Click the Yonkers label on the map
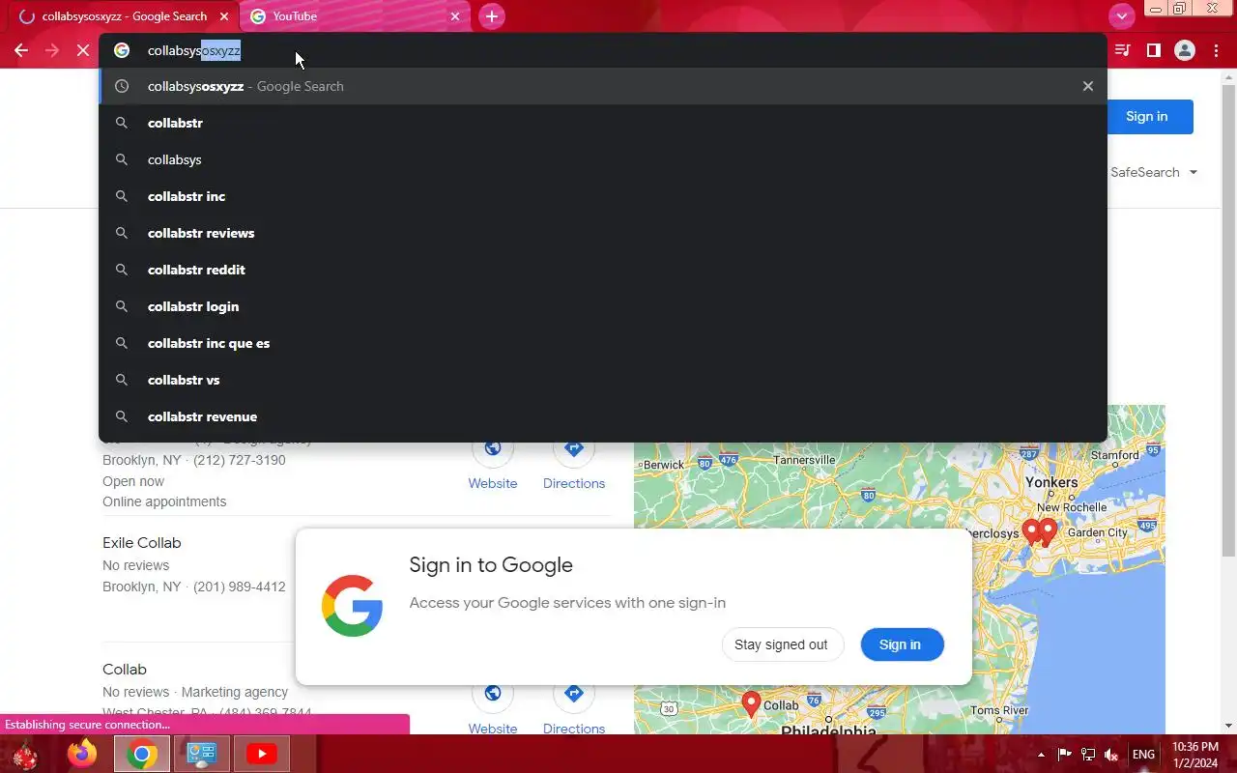 [x=1051, y=482]
